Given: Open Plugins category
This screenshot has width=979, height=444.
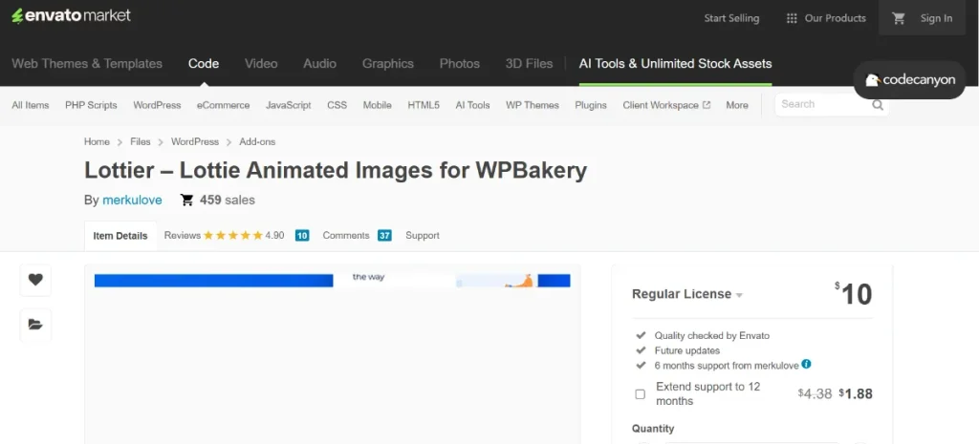Looking at the screenshot, I should 591,105.
